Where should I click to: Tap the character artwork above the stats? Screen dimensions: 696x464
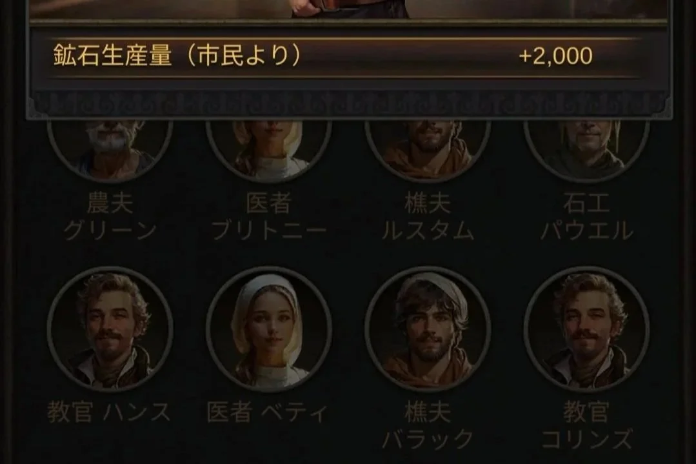click(348, 9)
